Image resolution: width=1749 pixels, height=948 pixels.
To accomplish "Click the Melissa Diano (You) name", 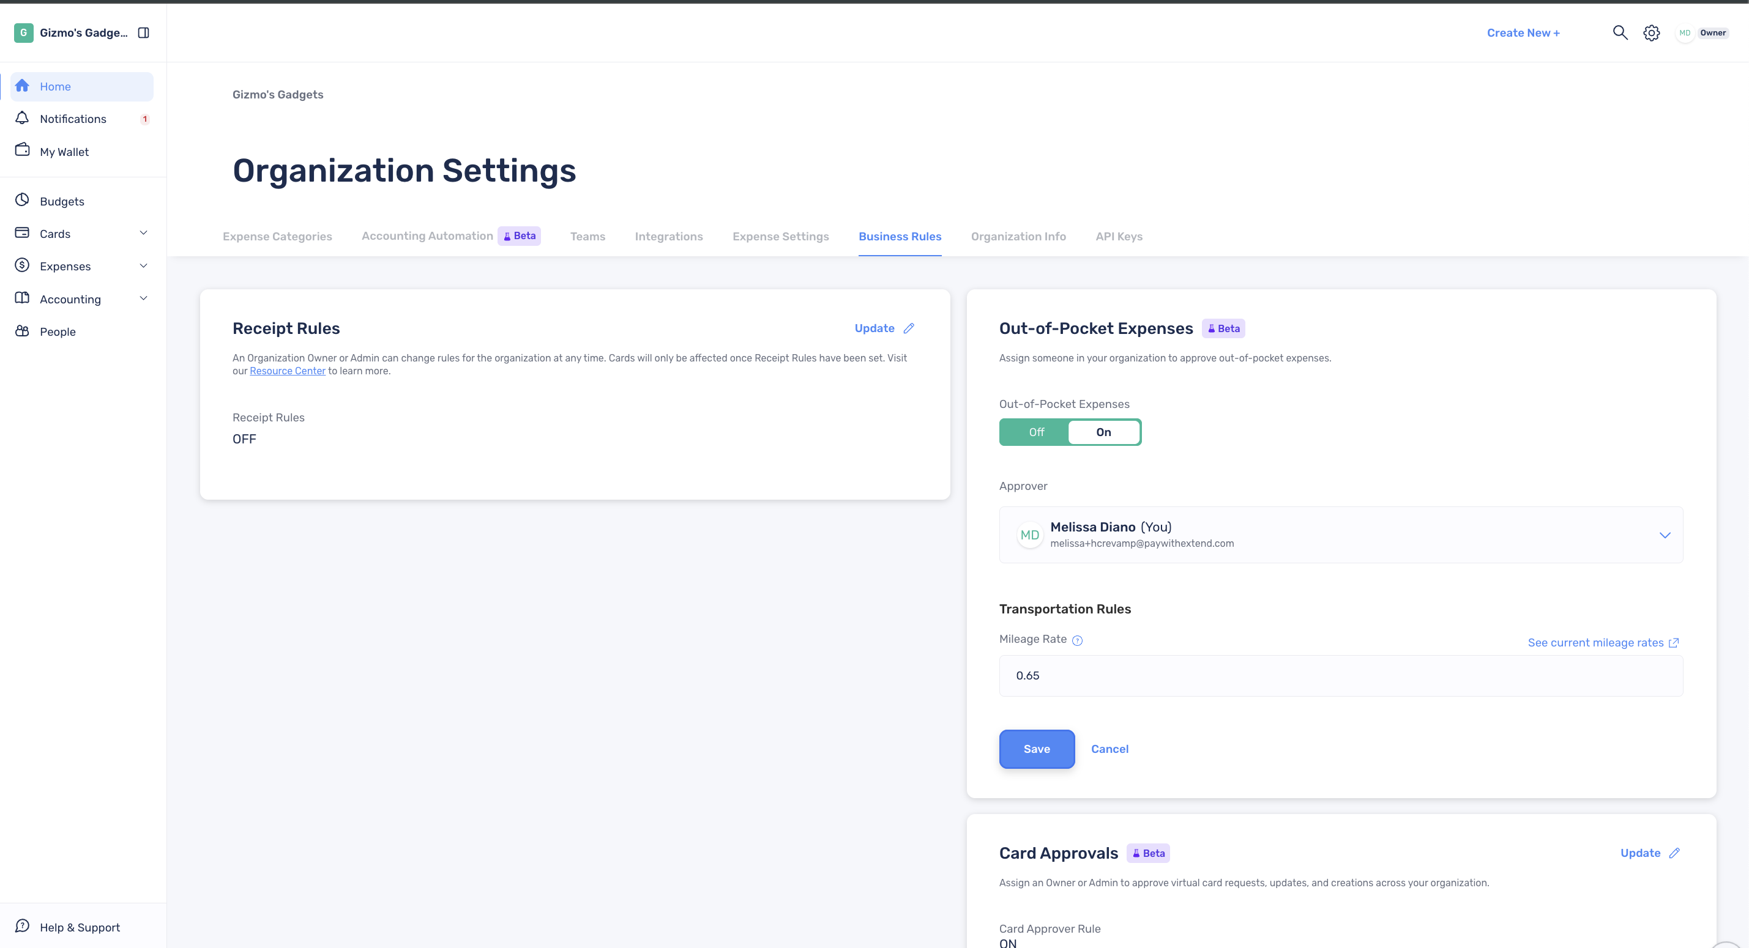I will click(1111, 527).
